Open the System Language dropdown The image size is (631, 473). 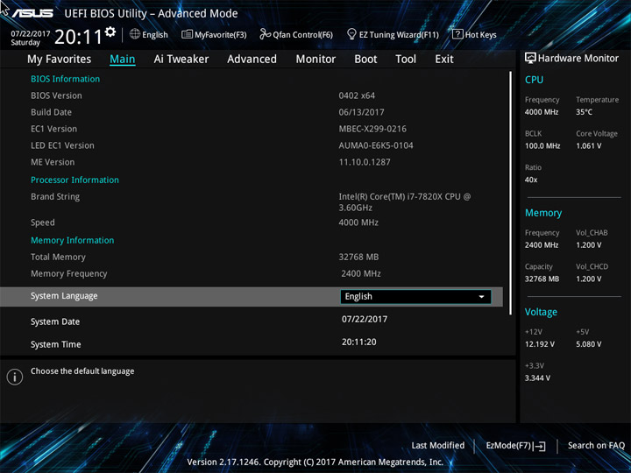coord(415,296)
